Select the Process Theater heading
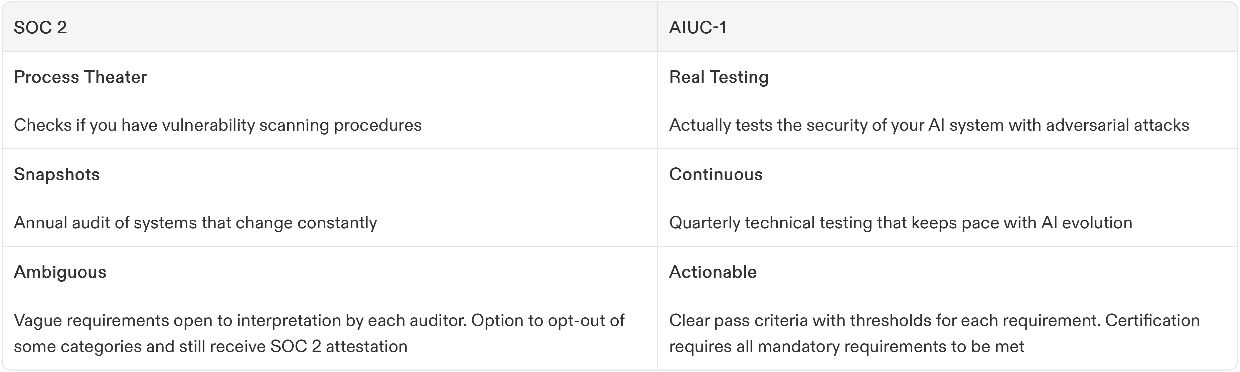 coord(81,77)
